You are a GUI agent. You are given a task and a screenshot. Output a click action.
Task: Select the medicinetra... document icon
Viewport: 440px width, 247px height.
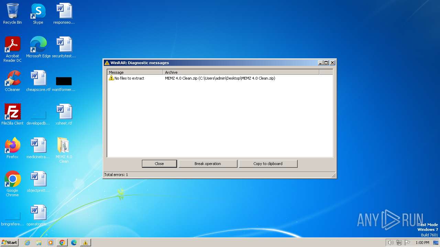click(38, 148)
